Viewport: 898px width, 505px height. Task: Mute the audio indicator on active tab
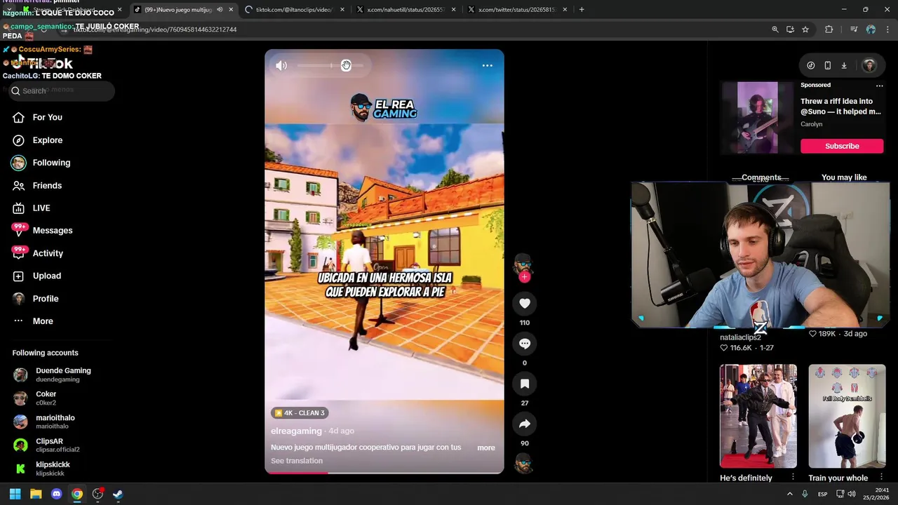click(220, 10)
